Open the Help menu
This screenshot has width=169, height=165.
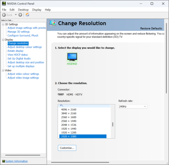[x=48, y=10]
